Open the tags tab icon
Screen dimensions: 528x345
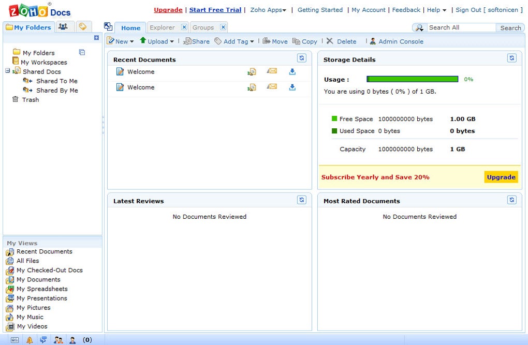tap(82, 26)
